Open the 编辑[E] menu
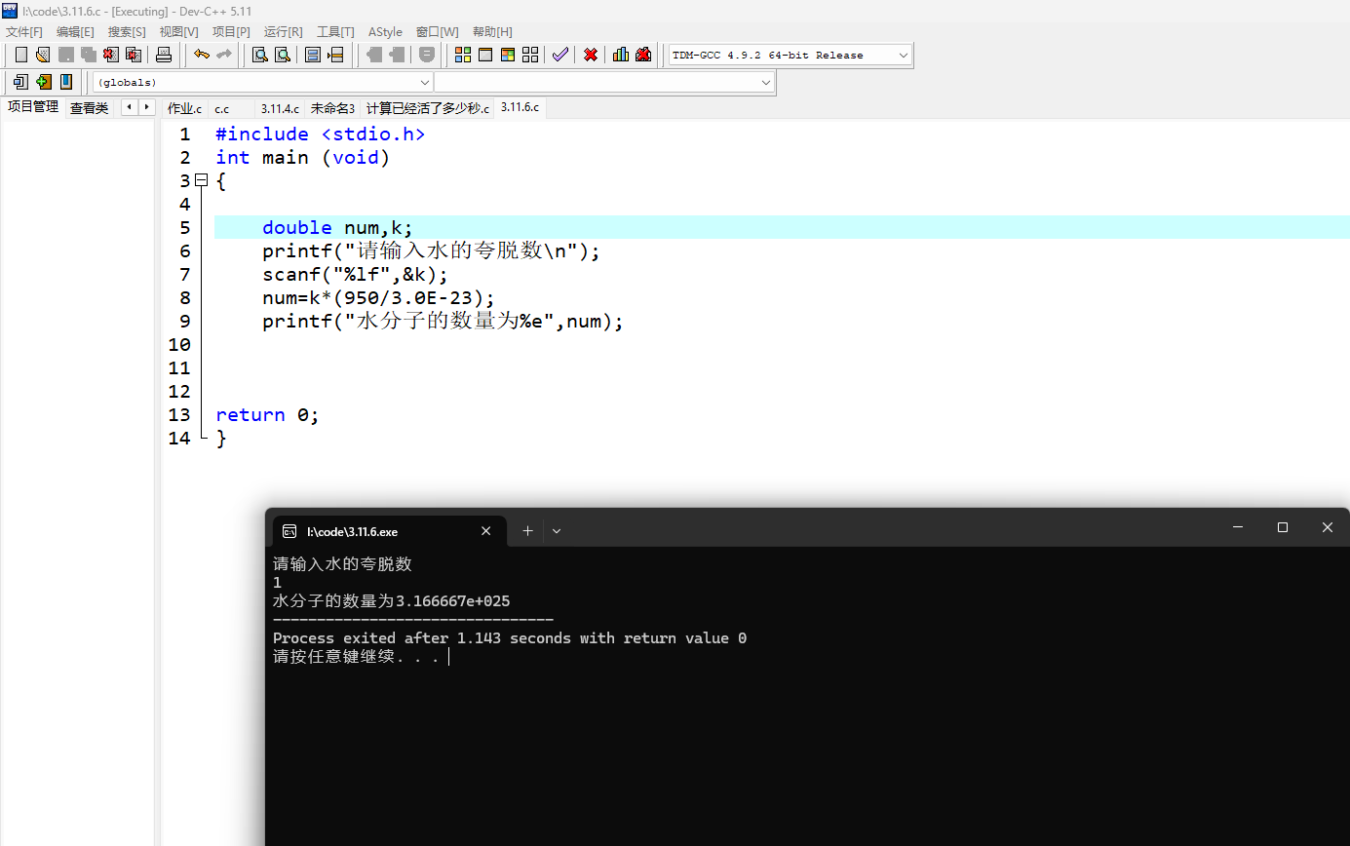This screenshot has height=846, width=1350. [x=75, y=32]
